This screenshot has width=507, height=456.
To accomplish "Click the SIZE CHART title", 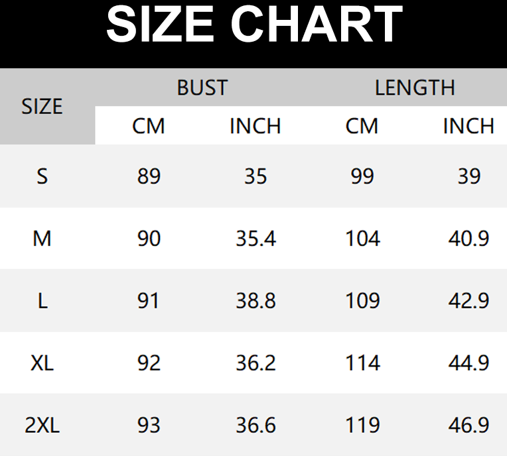I will coord(254,26).
